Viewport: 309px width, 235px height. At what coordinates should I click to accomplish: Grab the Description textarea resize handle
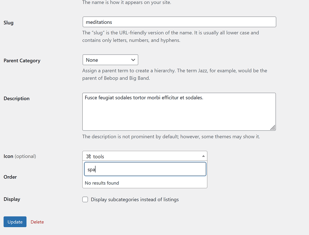click(x=273, y=128)
